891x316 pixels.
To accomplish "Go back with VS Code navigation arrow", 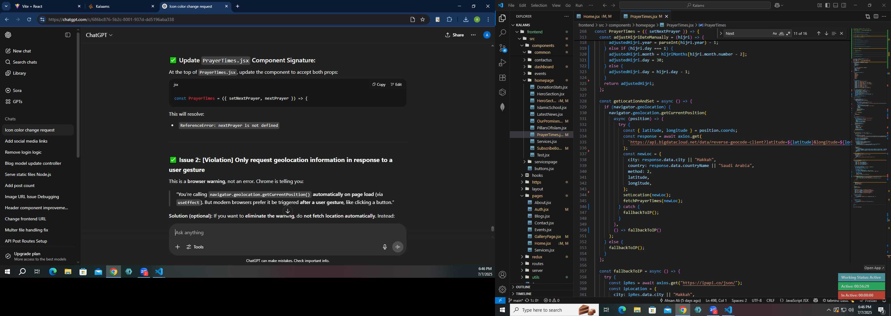I will coord(605,6).
